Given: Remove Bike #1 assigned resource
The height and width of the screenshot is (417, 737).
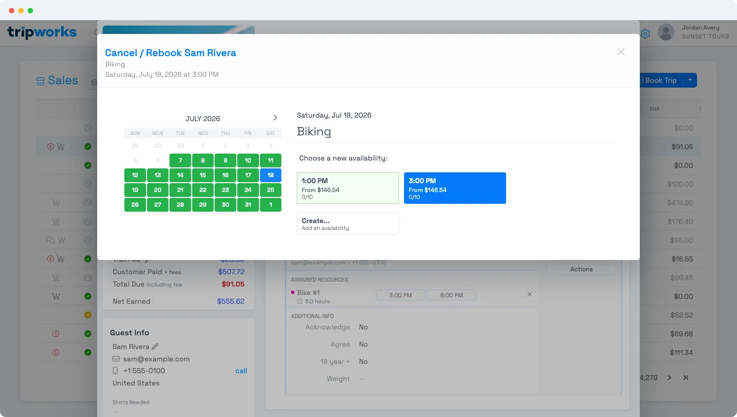Looking at the screenshot, I should 529,294.
